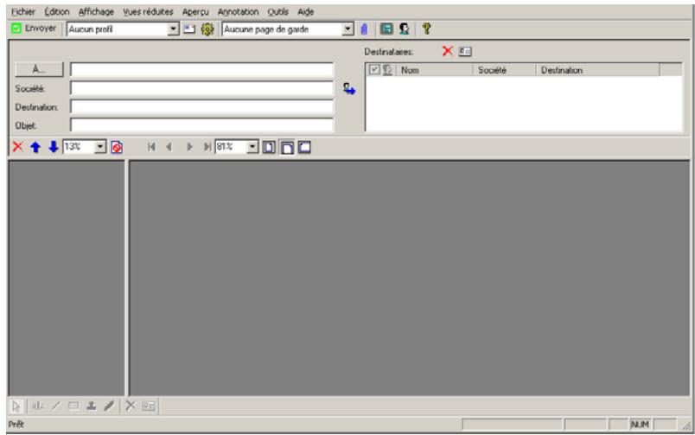Go to last page button
Screen dimensions: 695x435
(x=207, y=147)
